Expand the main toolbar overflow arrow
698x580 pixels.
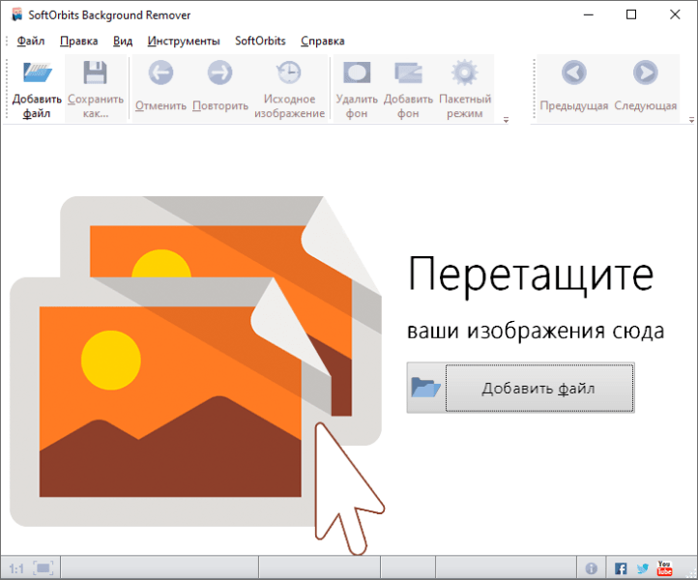(506, 120)
